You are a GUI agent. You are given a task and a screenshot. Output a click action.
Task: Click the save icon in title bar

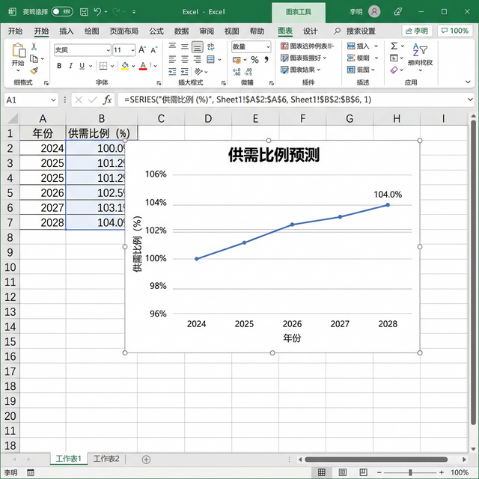click(x=82, y=12)
